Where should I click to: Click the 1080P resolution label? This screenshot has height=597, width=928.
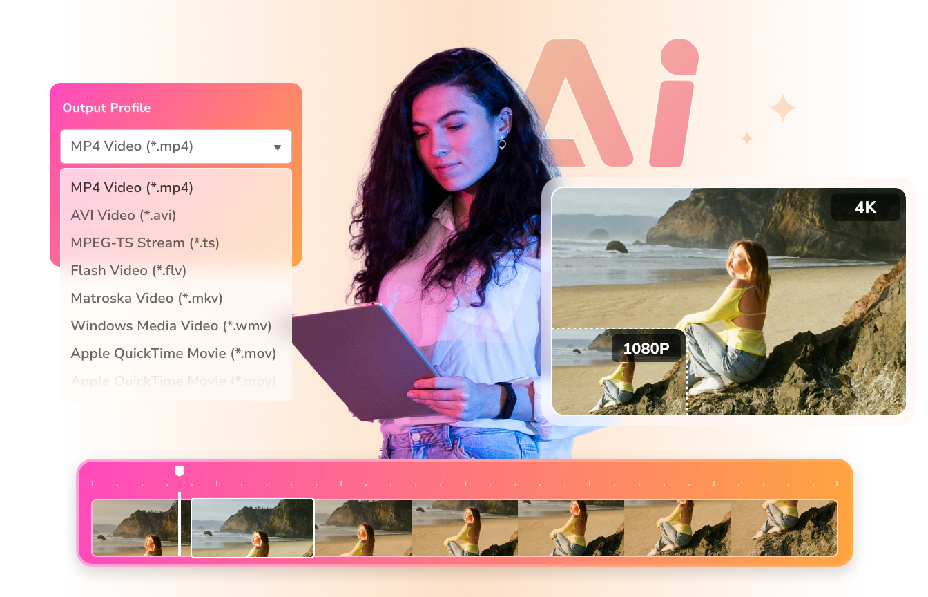click(x=647, y=348)
